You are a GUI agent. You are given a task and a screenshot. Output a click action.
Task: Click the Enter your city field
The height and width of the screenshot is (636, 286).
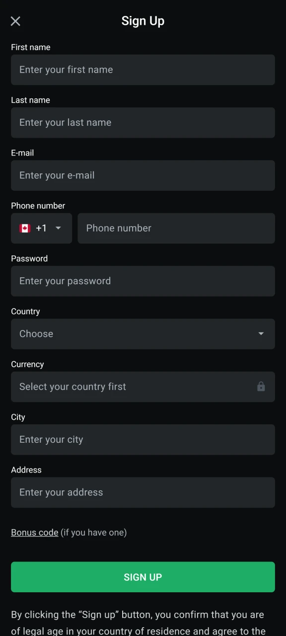143,439
